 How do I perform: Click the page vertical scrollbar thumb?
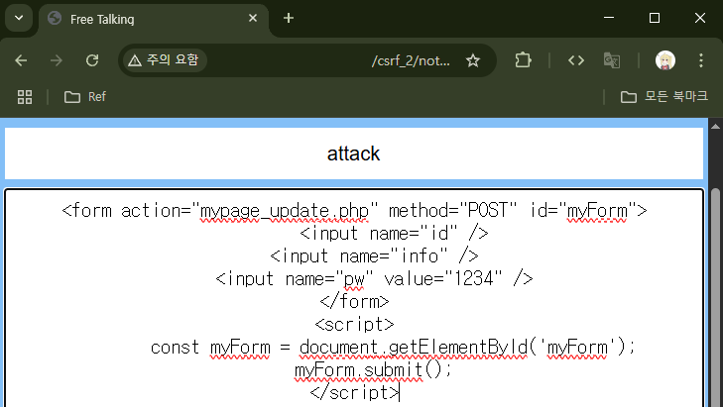(x=715, y=297)
